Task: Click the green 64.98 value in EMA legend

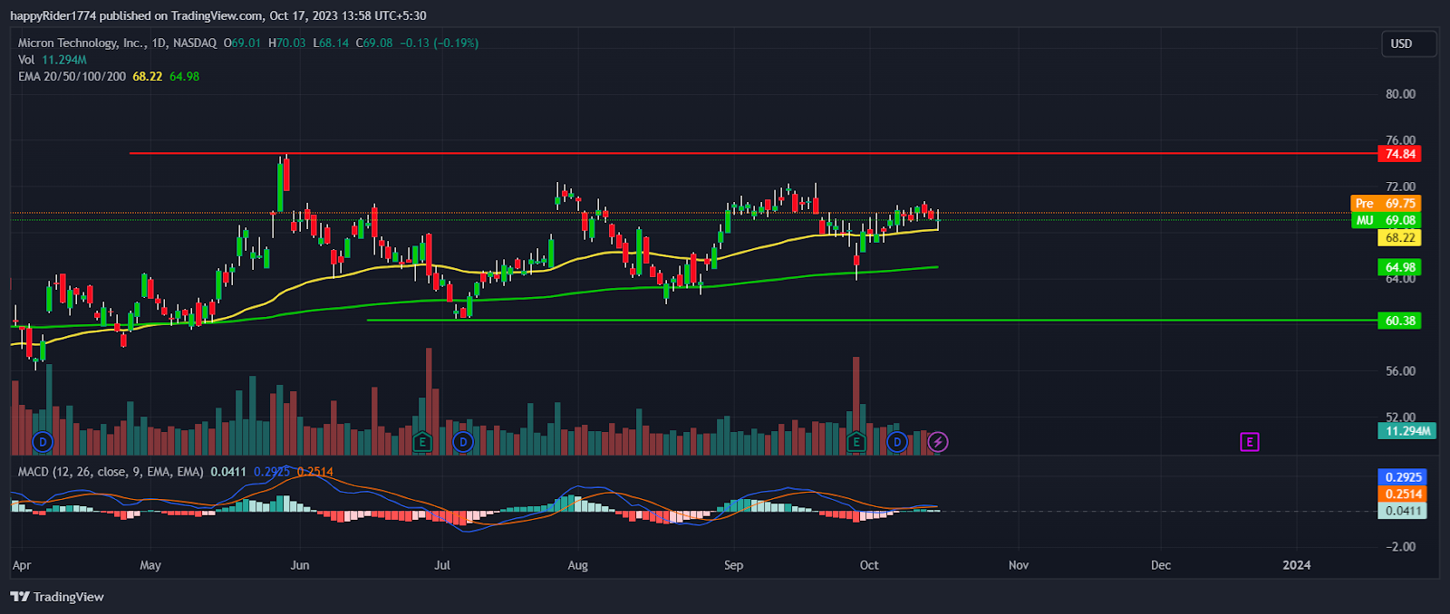Action: (184, 76)
